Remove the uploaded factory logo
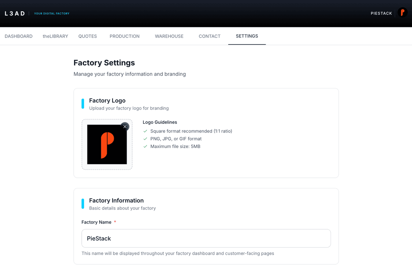This screenshot has height=270, width=412. [x=125, y=126]
